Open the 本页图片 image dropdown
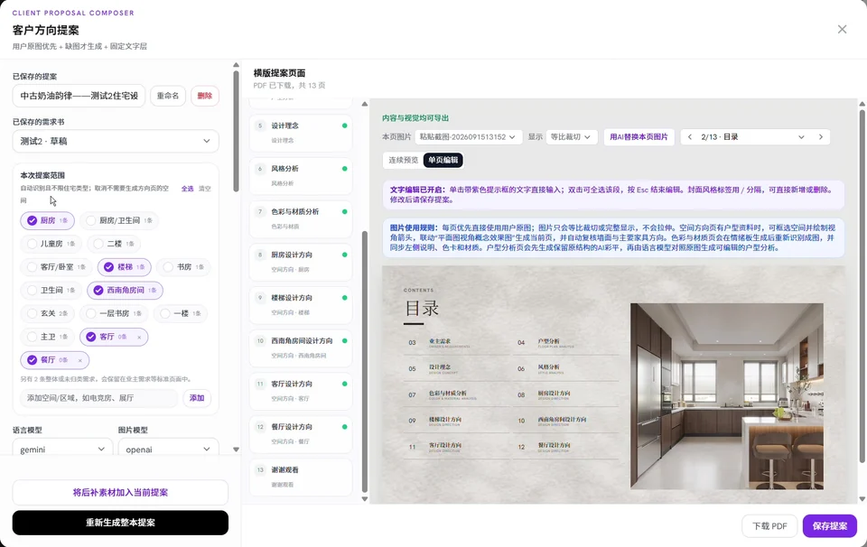The width and height of the screenshot is (867, 547). 469,137
